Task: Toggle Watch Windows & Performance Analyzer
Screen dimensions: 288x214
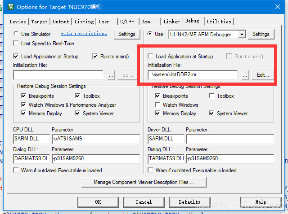Action: 23,105
